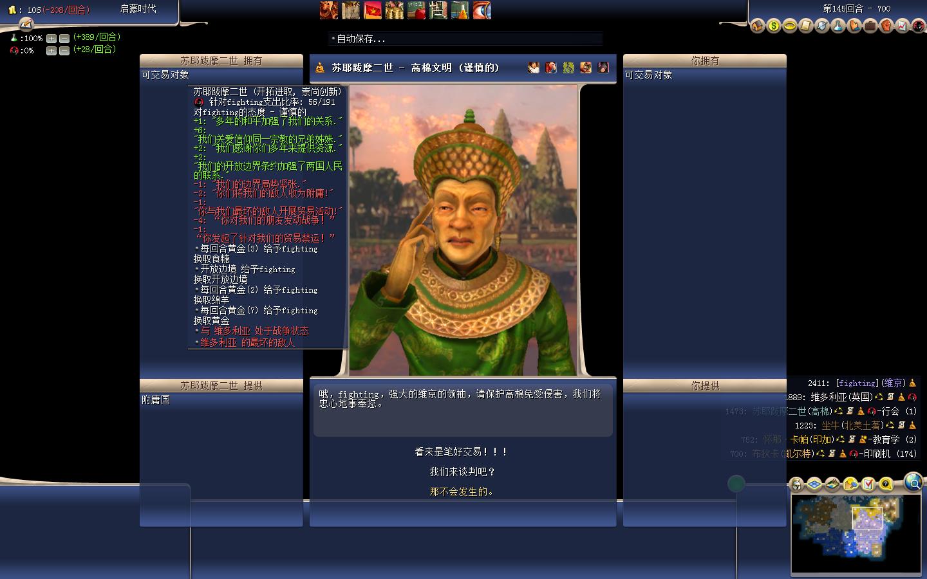This screenshot has width=927, height=579.
Task: Click the gold coins stack icon in top bar
Action: [x=395, y=10]
